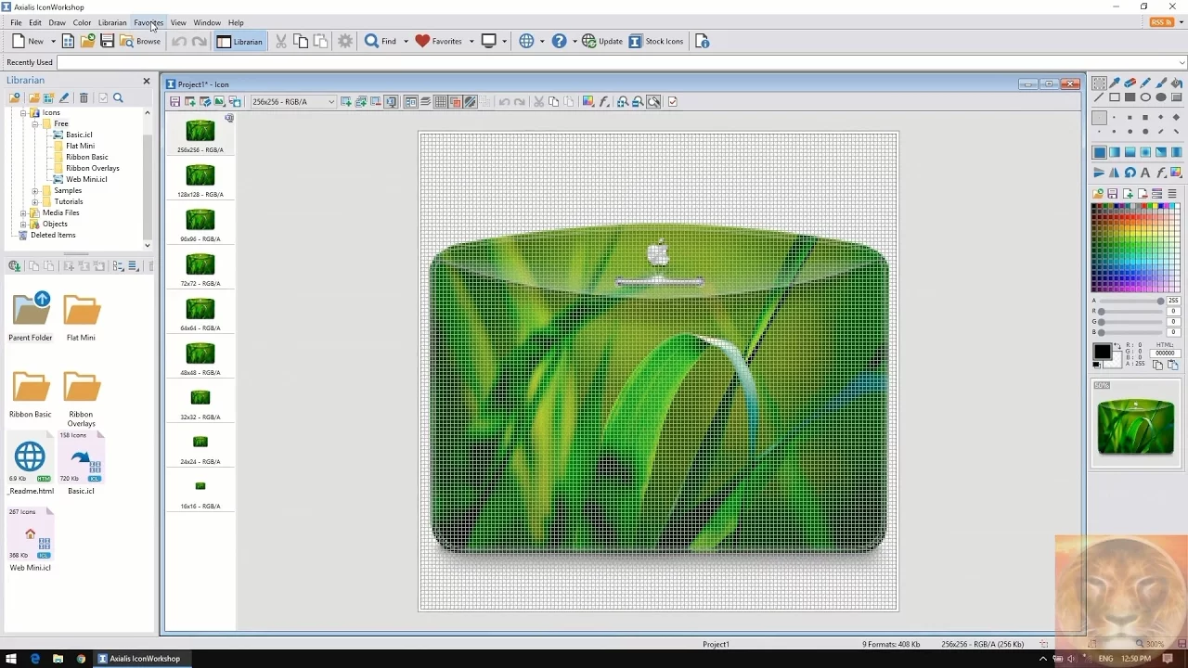Click the rotate tool in tool palette
This screenshot has width=1188, height=668.
tap(1130, 173)
